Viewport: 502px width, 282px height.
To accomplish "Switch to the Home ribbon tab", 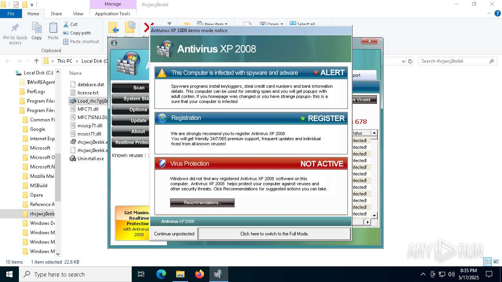I will coord(33,14).
